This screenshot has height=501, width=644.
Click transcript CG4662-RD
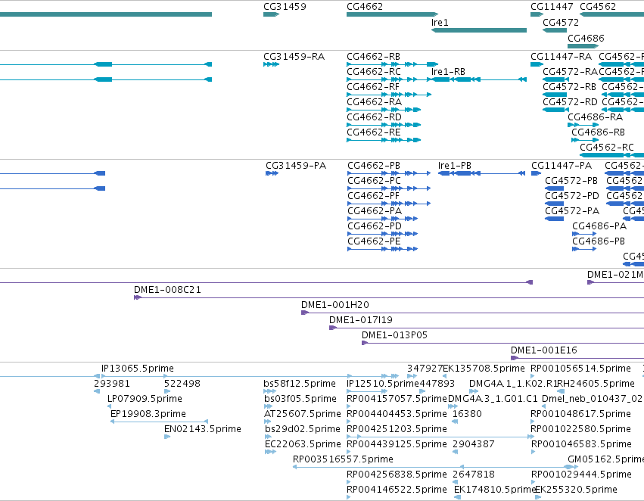374,117
